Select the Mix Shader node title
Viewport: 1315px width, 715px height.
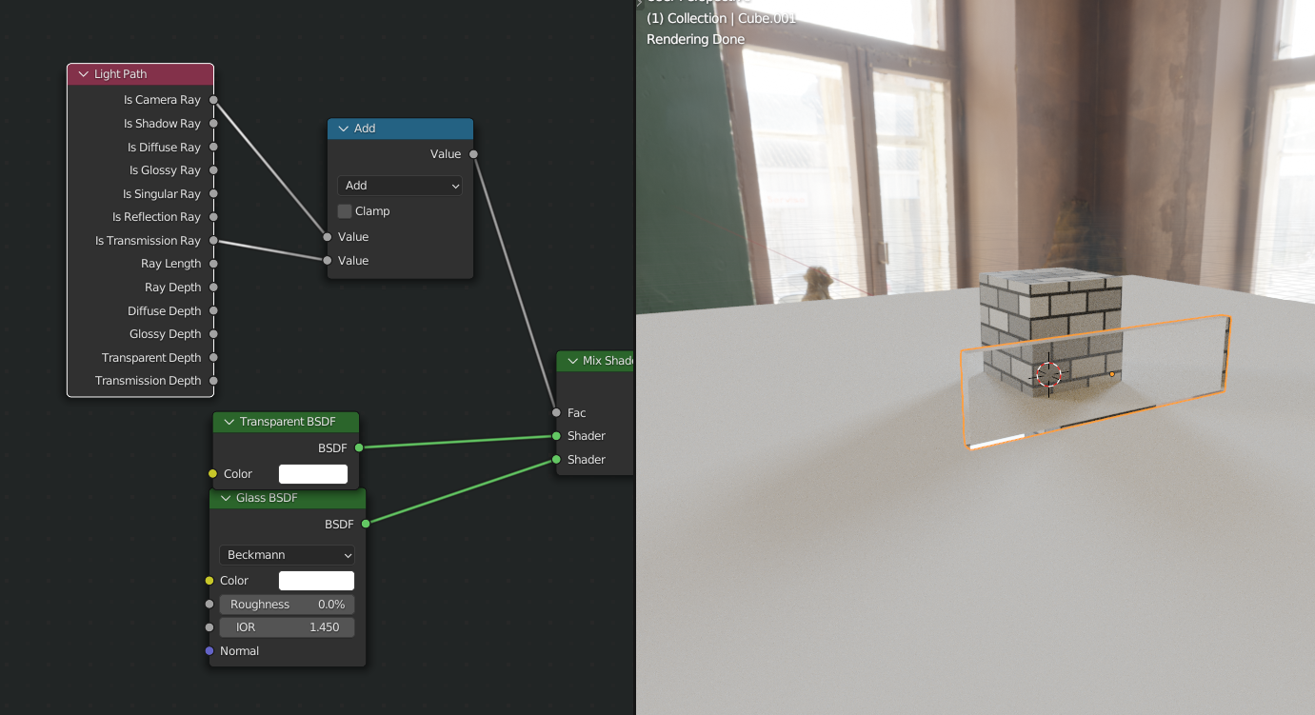pos(608,361)
